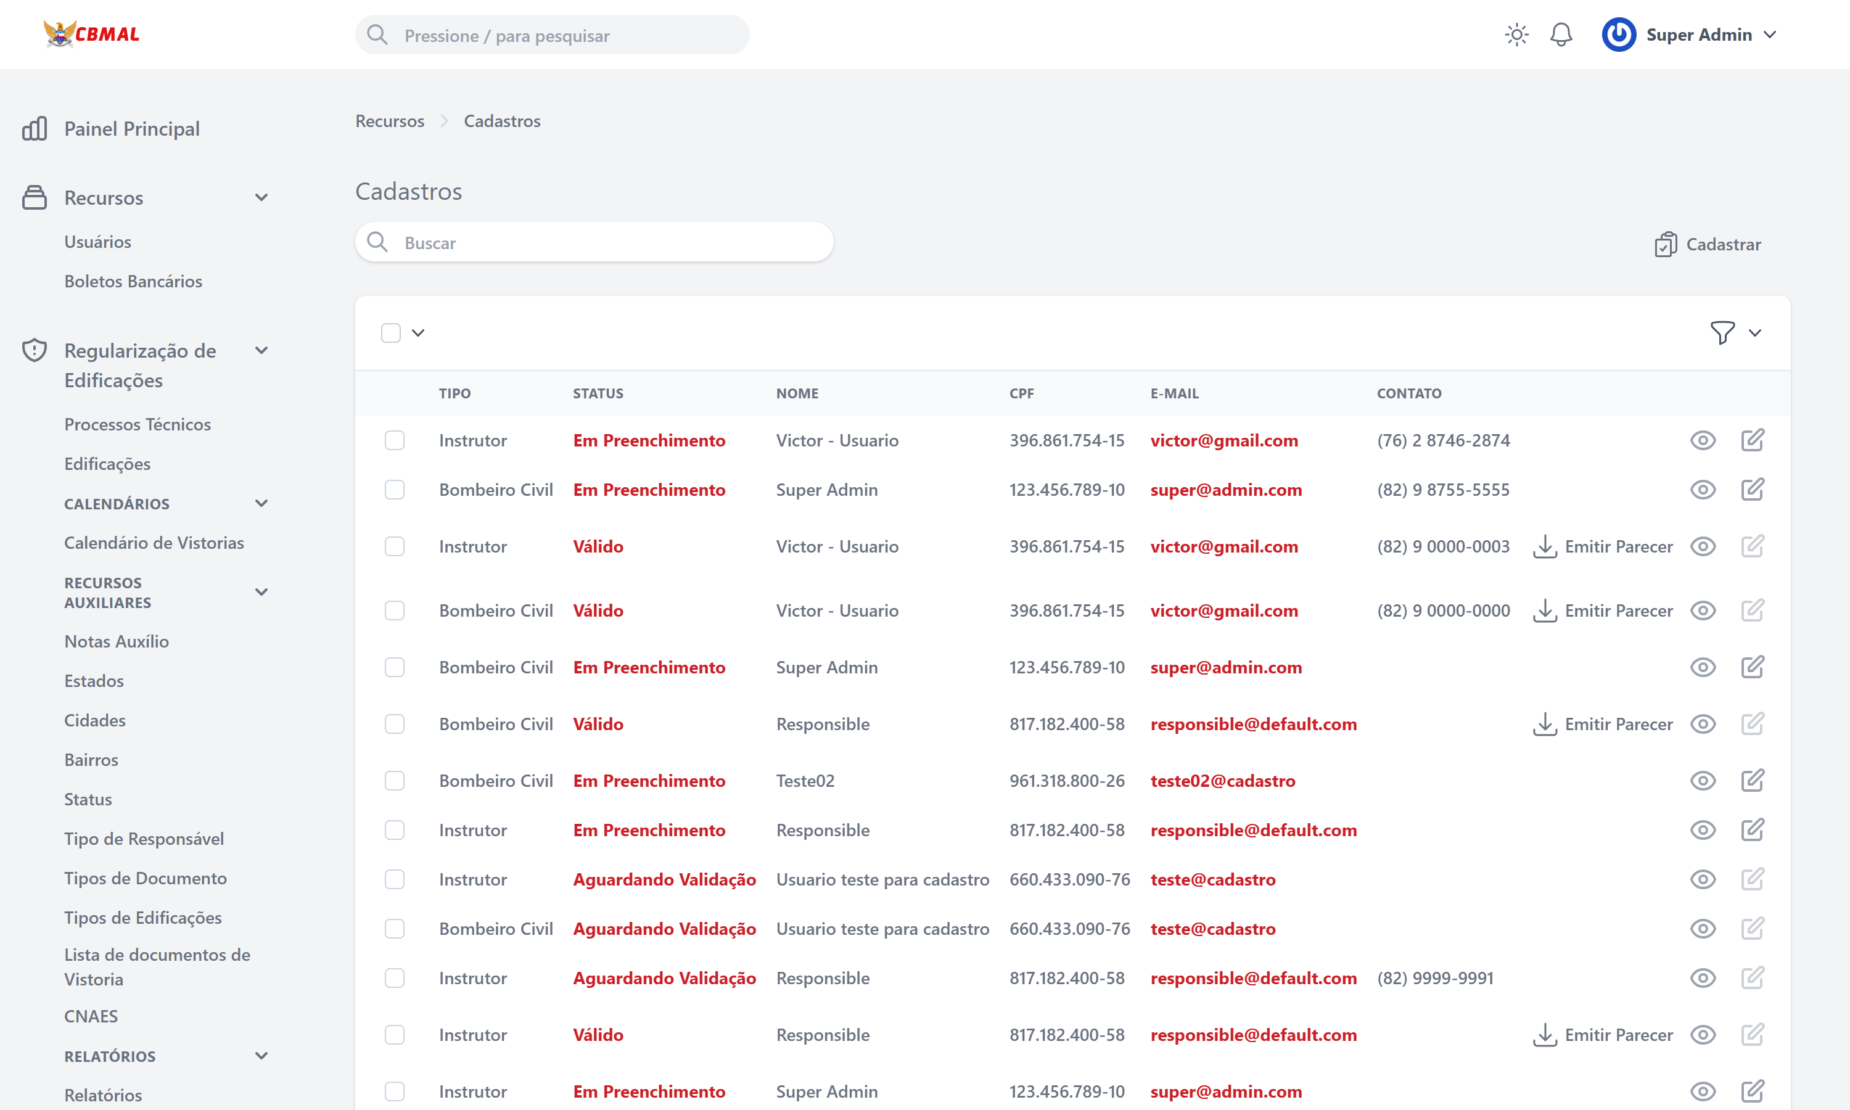
Task: Click the CBMAL logo
Action: point(91,35)
